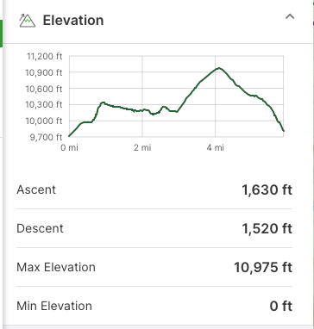Viewport: 314px width, 329px height.
Task: Click the 9,700 ft axis label
Action: 46,137
